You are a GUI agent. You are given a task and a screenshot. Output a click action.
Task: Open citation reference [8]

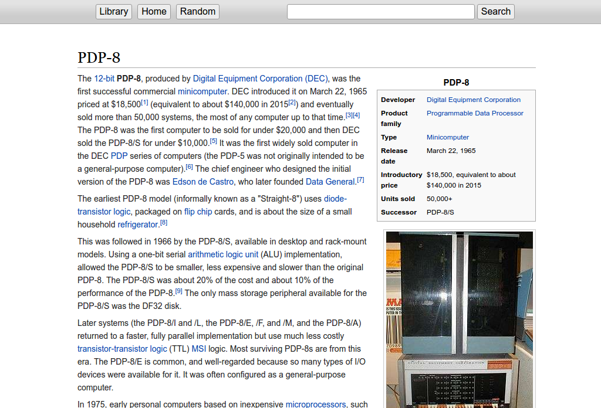tap(164, 223)
